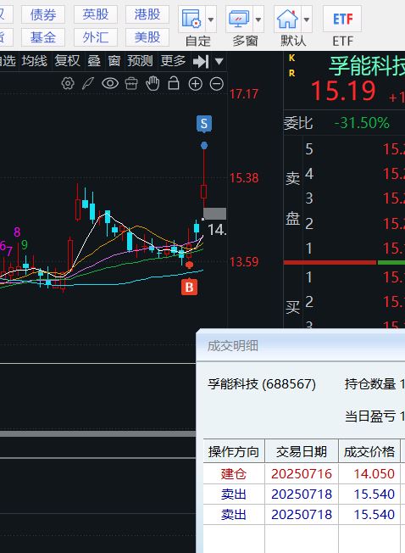The height and width of the screenshot is (553, 405).
Task: Zoom in with the plus circle icon
Action: point(196,84)
